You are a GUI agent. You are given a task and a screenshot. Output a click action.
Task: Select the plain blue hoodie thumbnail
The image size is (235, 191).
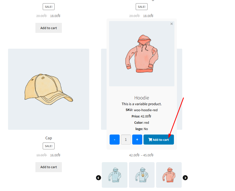115,175
